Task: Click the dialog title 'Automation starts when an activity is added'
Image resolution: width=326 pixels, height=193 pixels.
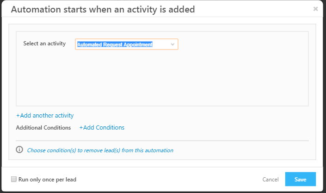Action: click(103, 9)
